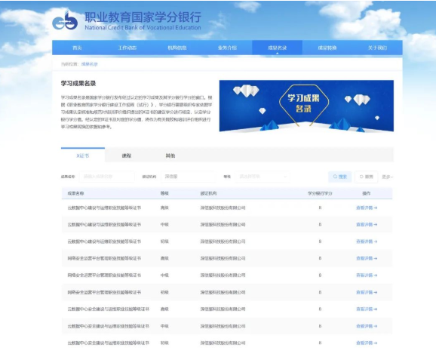This screenshot has width=436, height=354.
Task: Click the 成果名录 breadcrumb link
Action: tap(90, 64)
